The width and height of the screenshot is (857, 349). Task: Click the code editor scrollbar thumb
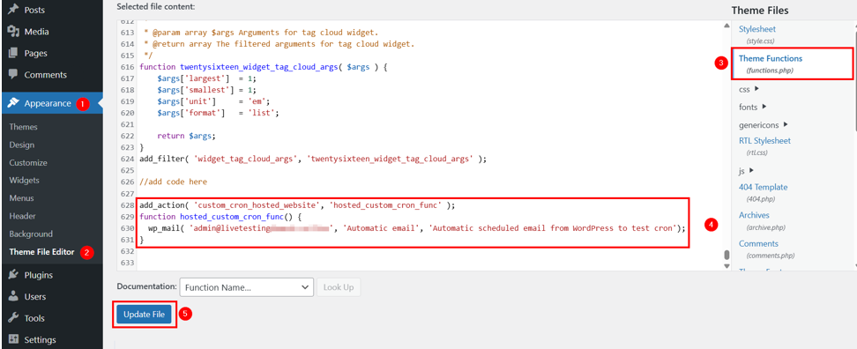(727, 255)
